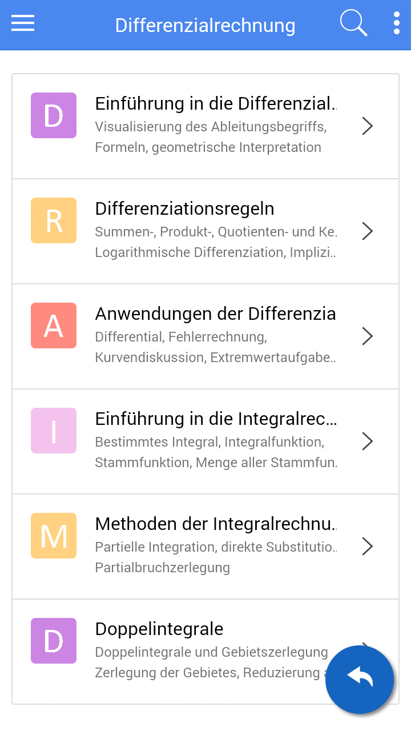Expand Einführung in die Differenzial chevron
Screen dimensions: 411x731
pyautogui.click(x=368, y=126)
